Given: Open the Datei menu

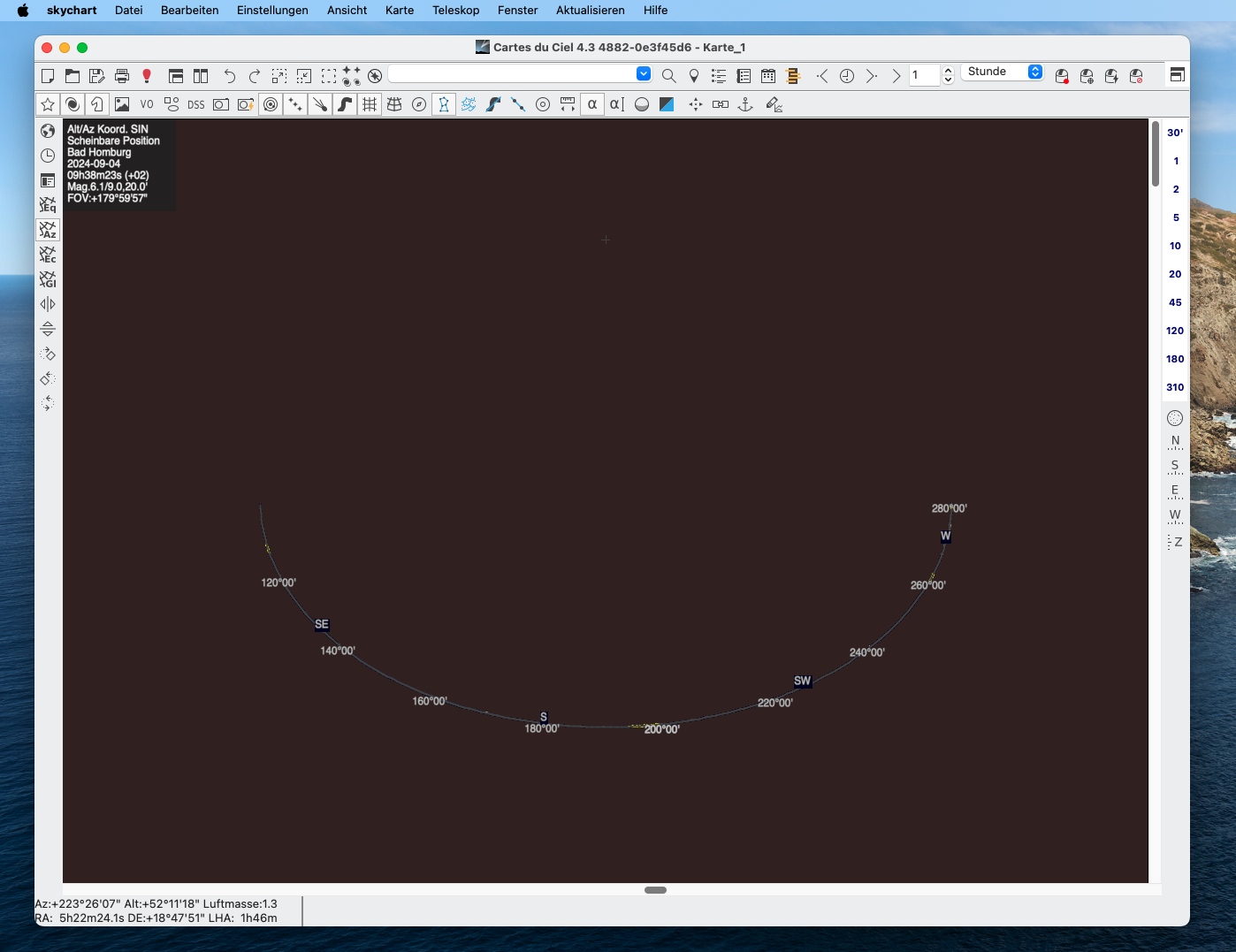Looking at the screenshot, I should pyautogui.click(x=129, y=11).
